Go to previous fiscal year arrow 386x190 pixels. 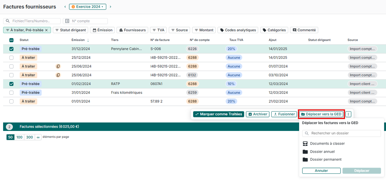(x=65, y=7)
